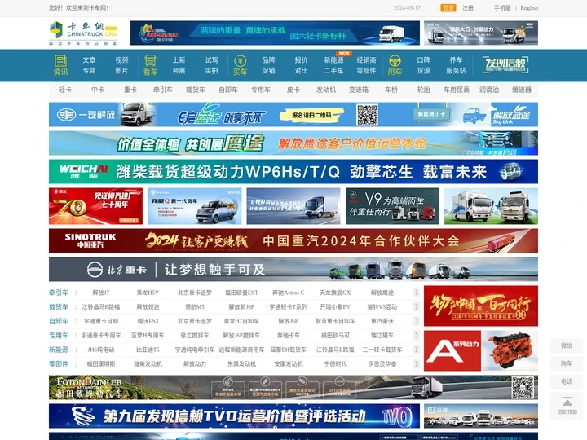
Task: Select the 重卡 heavy truck tab
Action: [x=130, y=90]
